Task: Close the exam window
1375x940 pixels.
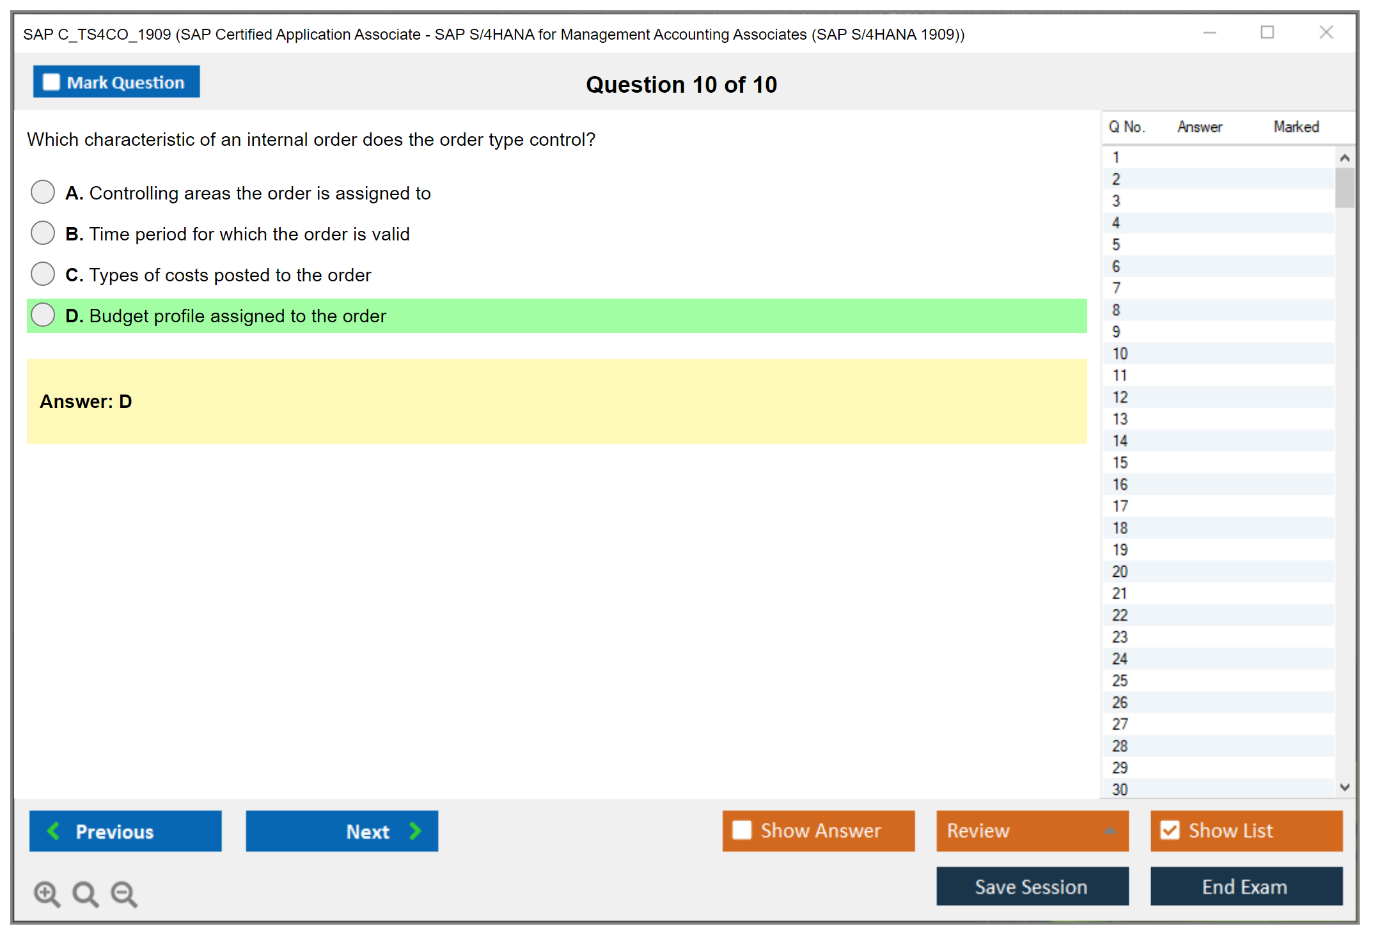Action: 1326,33
